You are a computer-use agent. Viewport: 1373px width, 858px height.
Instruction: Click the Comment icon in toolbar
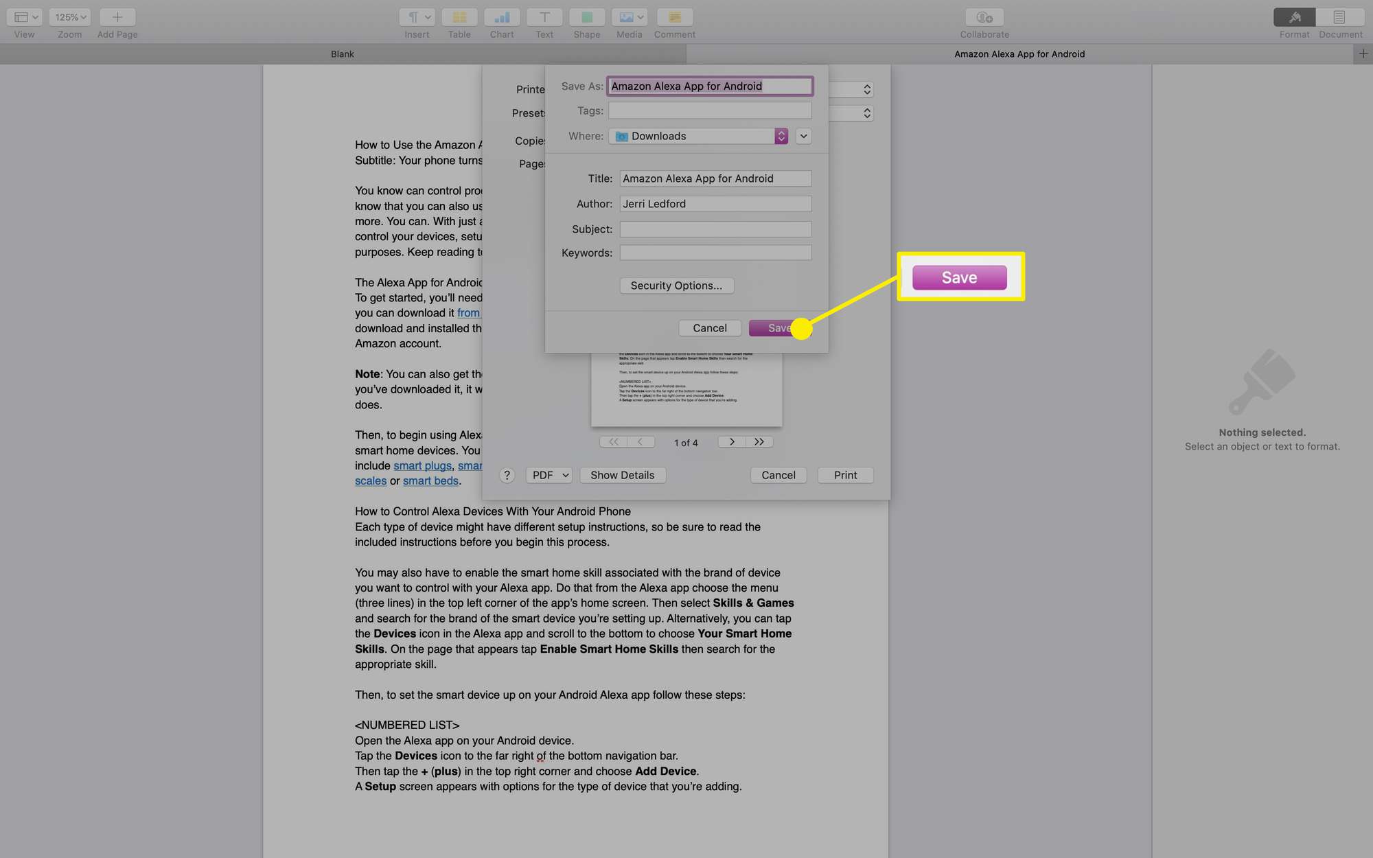click(675, 16)
